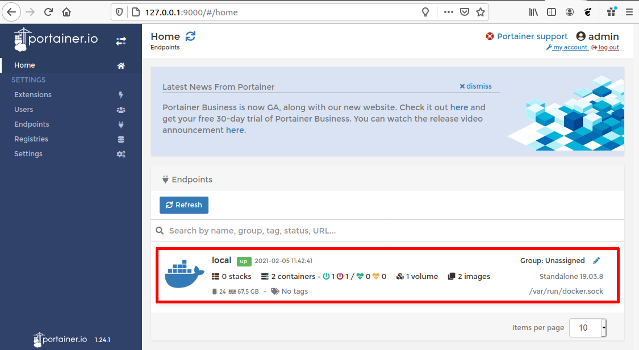Click the Docker whale endpoint icon
The image size is (639, 350).
click(184, 273)
